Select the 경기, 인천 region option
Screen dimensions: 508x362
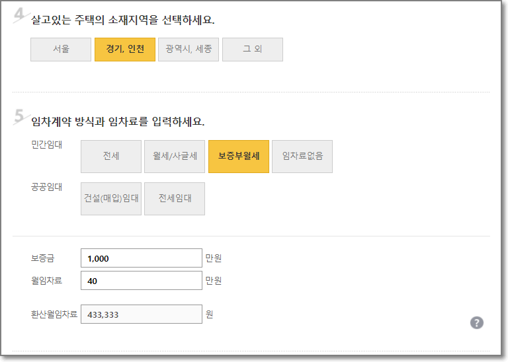pyautogui.click(x=125, y=50)
